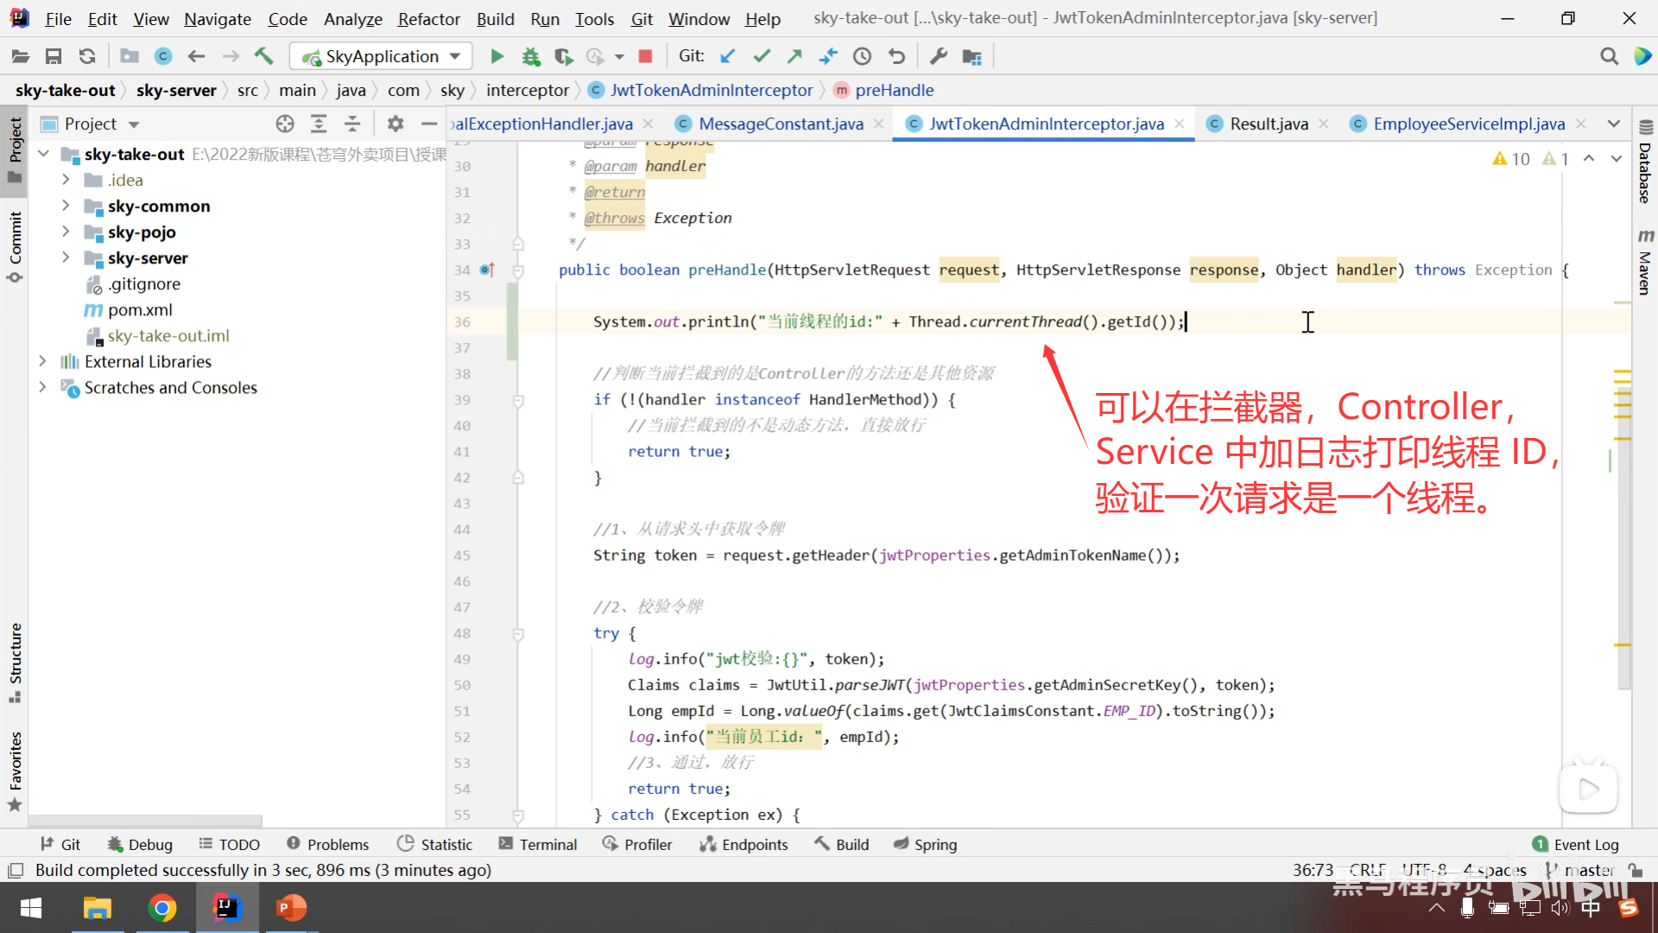Switch to EmployeeServiceImpl.java tab
Image resolution: width=1658 pixels, height=933 pixels.
1468,124
